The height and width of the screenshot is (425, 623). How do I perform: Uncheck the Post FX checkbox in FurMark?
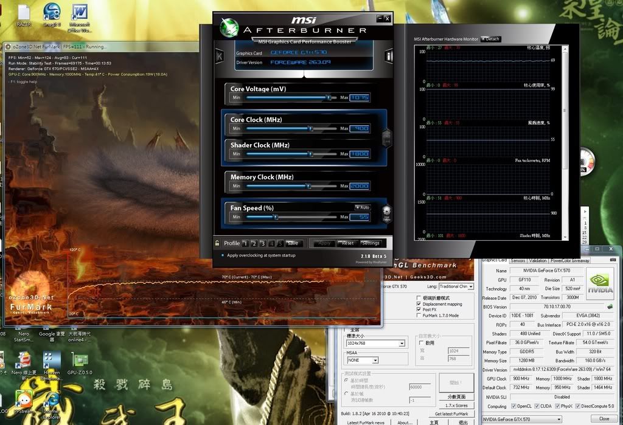click(x=419, y=309)
